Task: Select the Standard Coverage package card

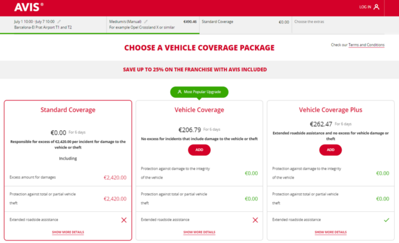Action: pyautogui.click(x=68, y=135)
